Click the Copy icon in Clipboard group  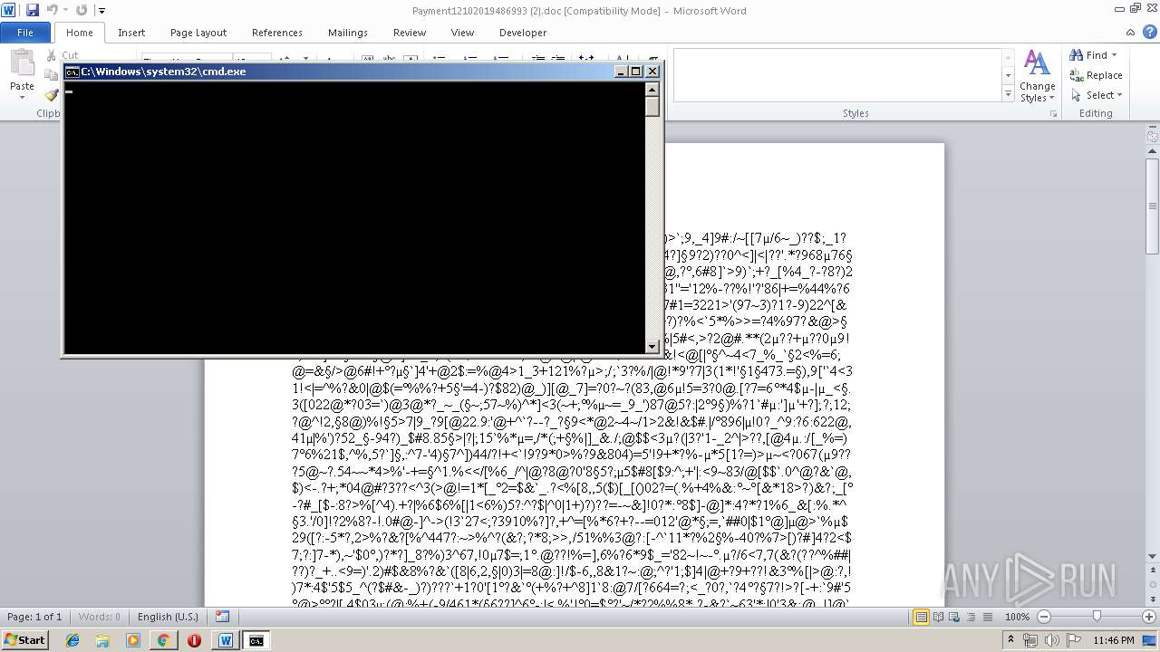[x=51, y=74]
